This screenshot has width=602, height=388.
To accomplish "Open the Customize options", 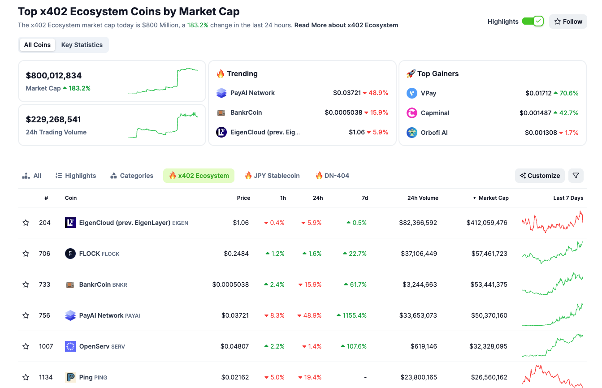I will 540,176.
